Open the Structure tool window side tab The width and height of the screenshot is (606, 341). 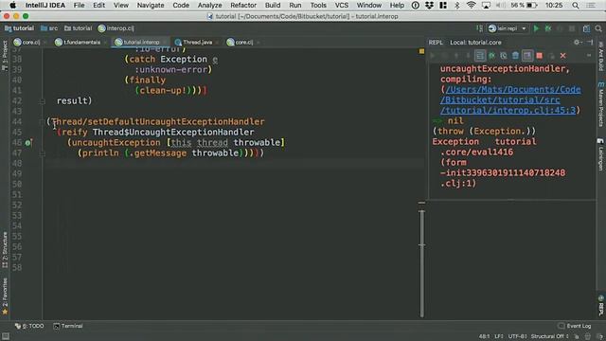coord(5,250)
